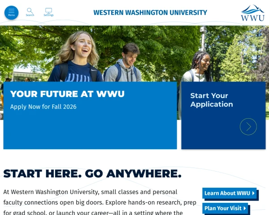269x215 pixels.
Task: Click the Menu label under hamburger lines
Action: (11, 15)
